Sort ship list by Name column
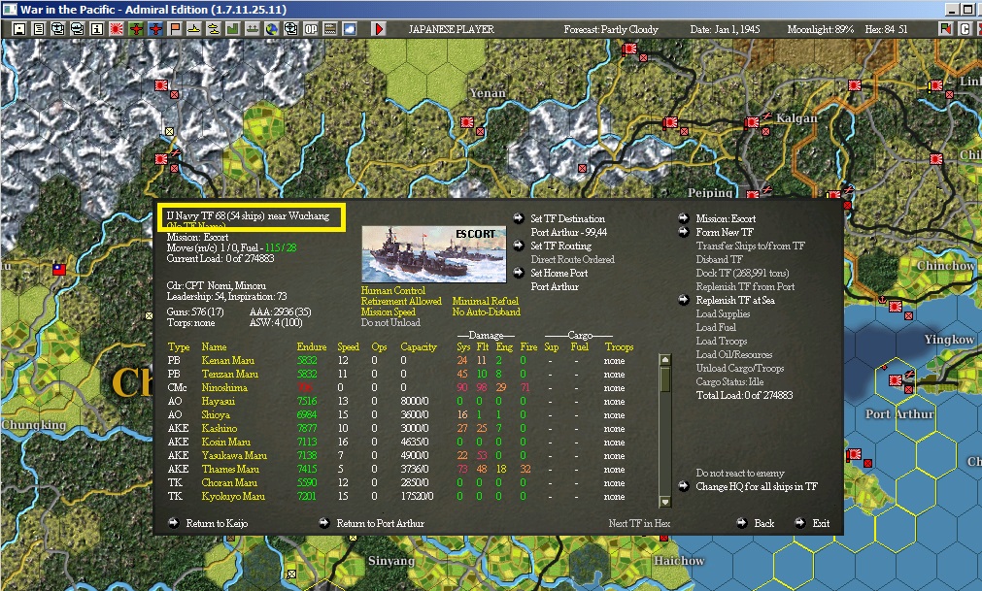The height and width of the screenshot is (591, 982). (214, 346)
